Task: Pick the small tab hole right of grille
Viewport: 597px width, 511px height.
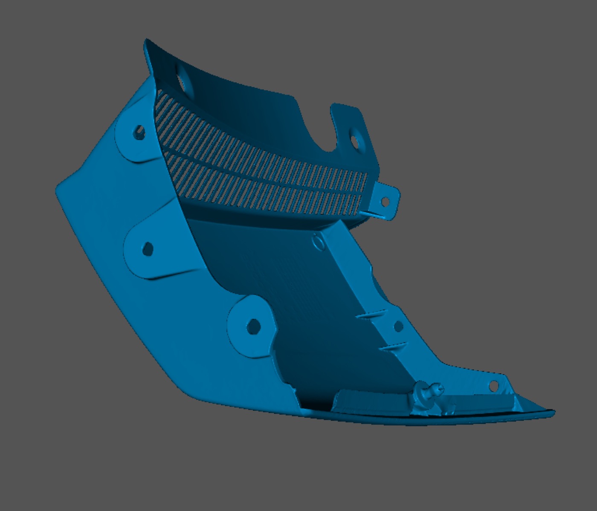Action: [x=384, y=202]
